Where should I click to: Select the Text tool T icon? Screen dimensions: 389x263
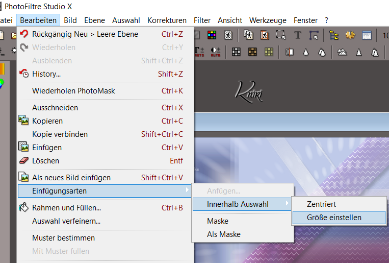pyautogui.click(x=298, y=35)
